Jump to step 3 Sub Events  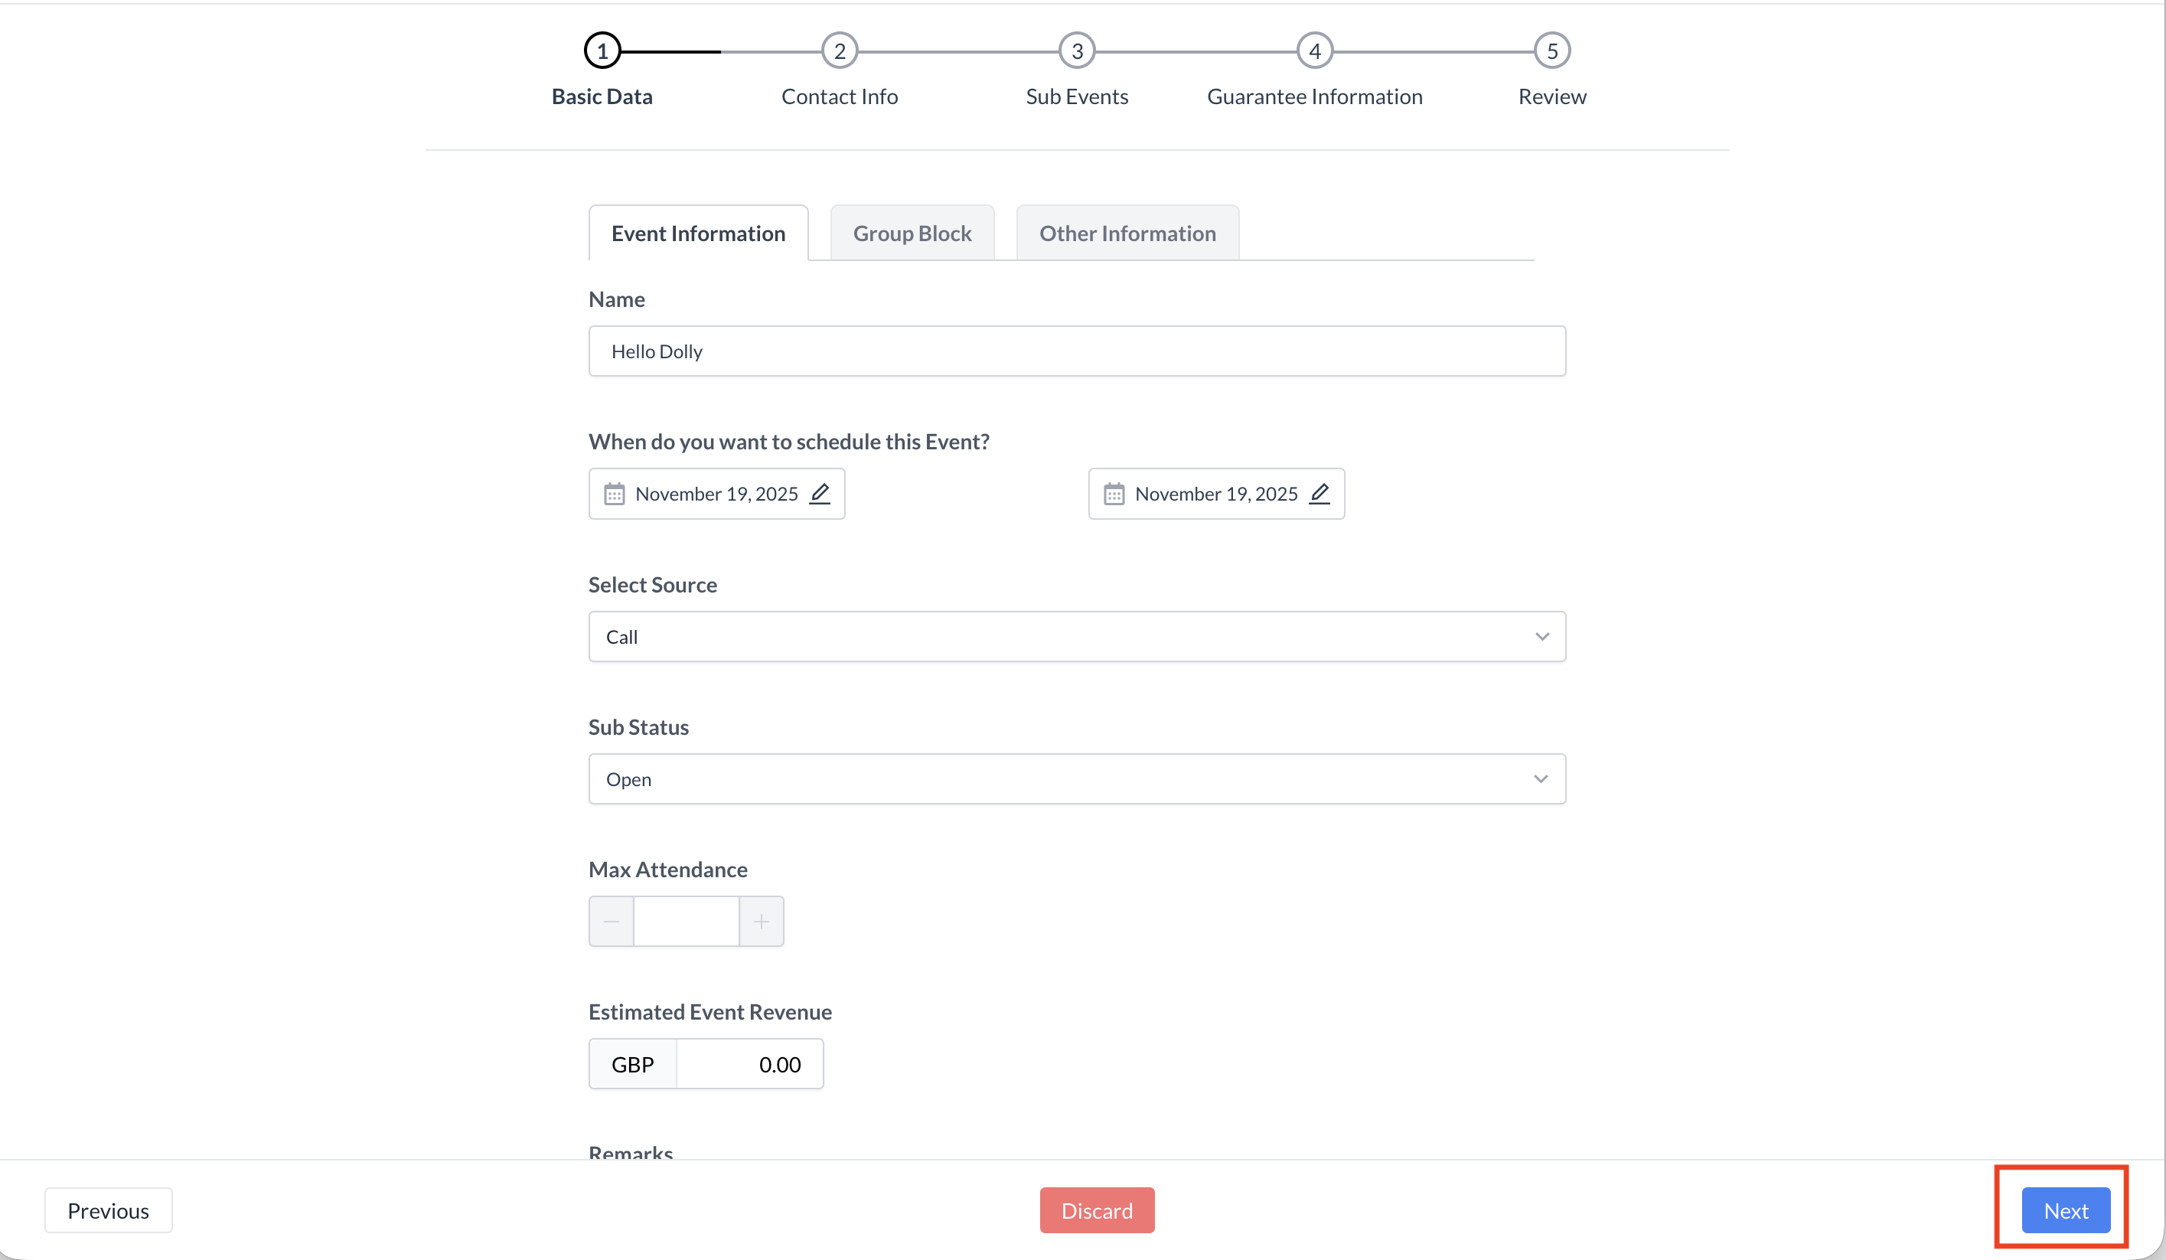pyautogui.click(x=1076, y=51)
